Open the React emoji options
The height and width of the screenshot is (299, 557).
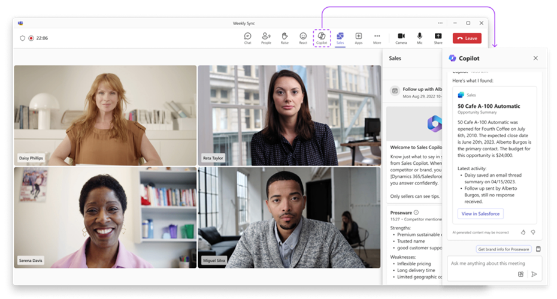point(303,38)
